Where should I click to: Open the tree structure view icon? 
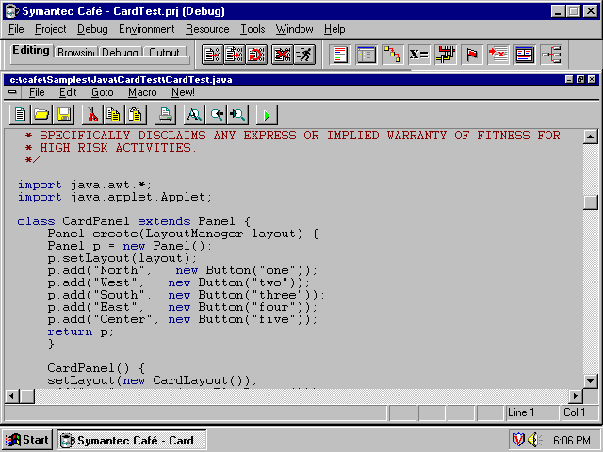pyautogui.click(x=551, y=55)
